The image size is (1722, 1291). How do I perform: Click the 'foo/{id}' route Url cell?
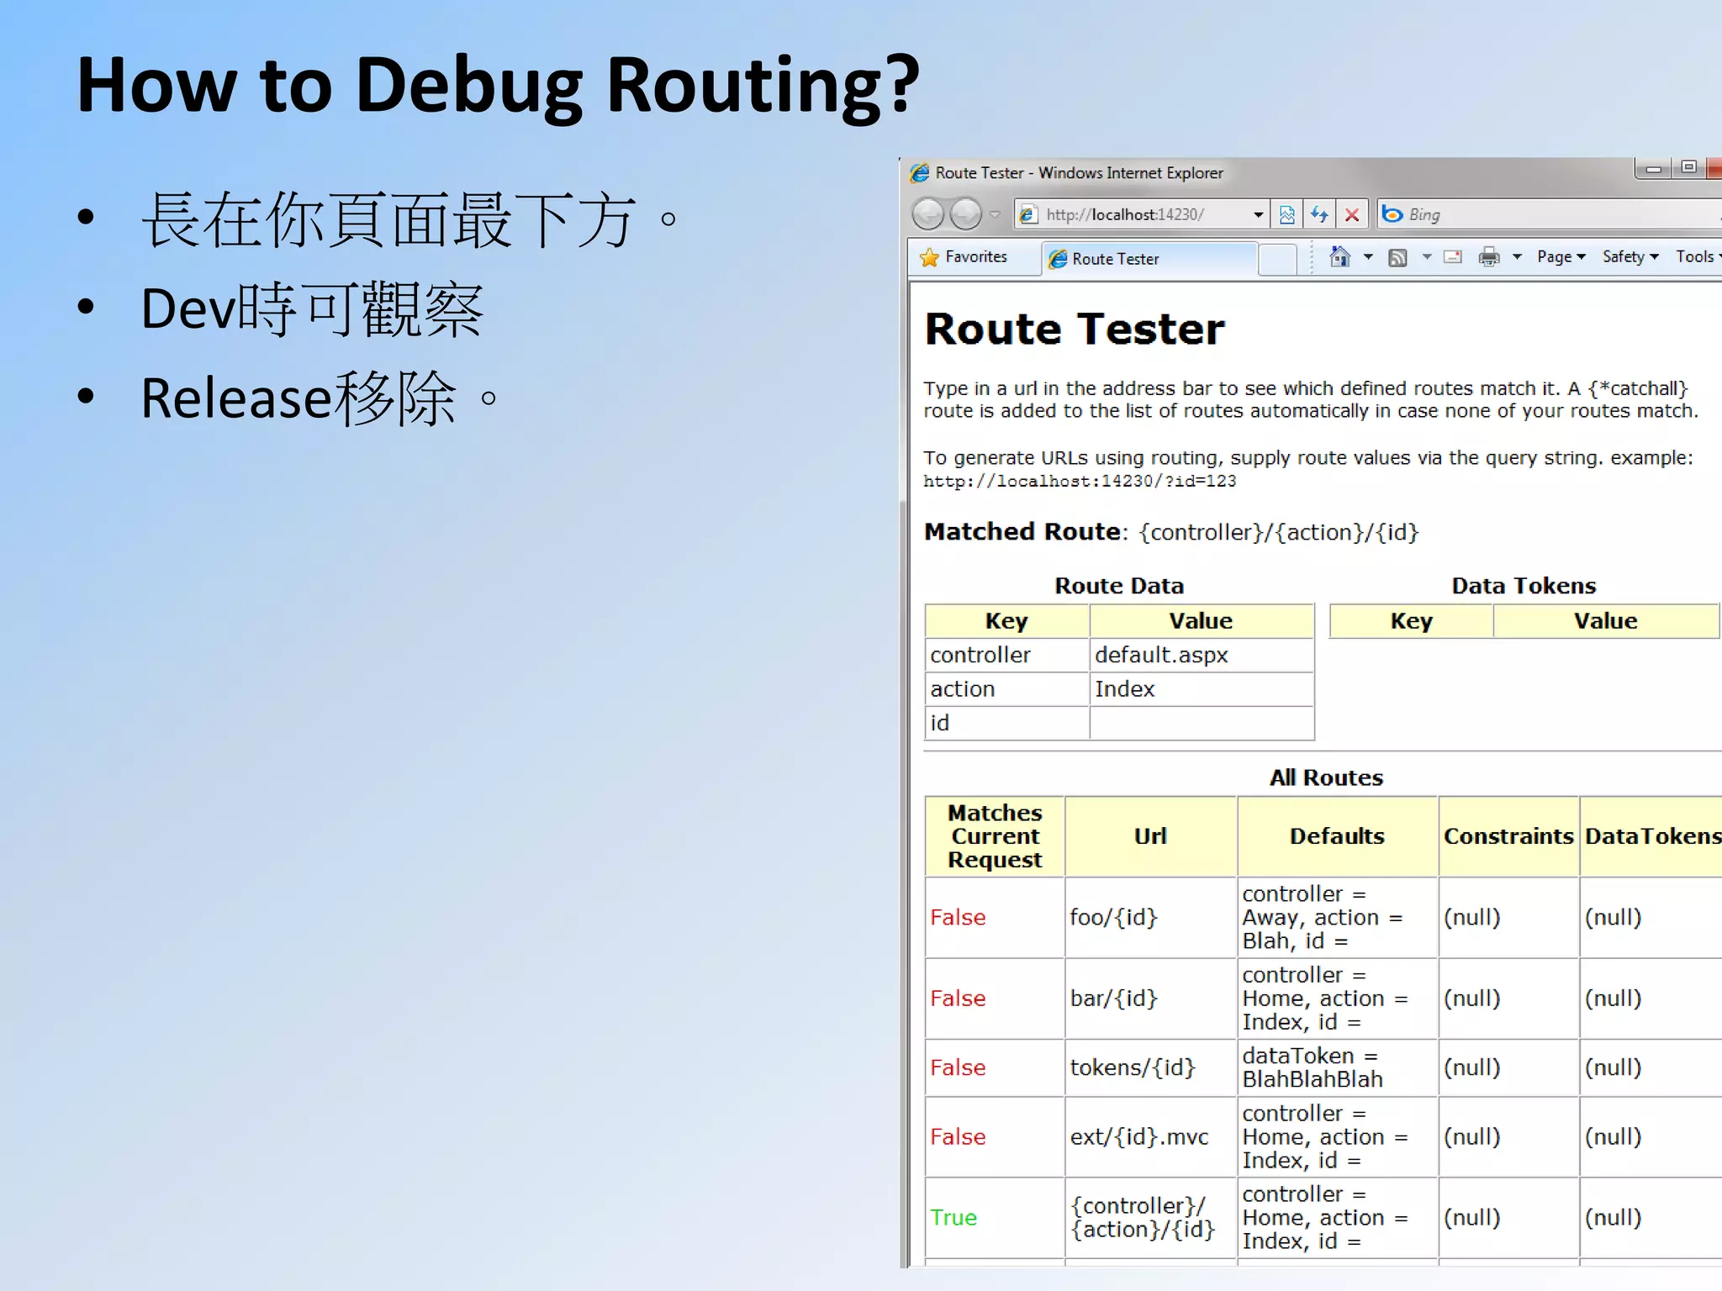click(x=1150, y=918)
